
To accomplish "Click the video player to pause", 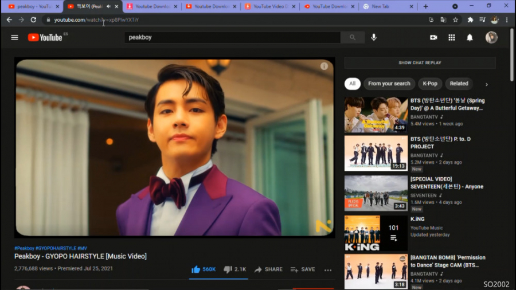I will pos(175,147).
